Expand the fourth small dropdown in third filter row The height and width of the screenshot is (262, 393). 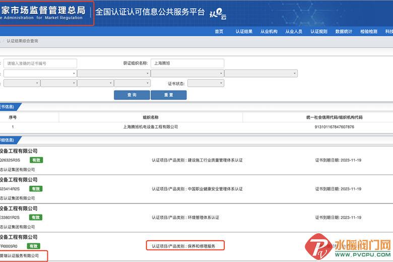[132, 83]
